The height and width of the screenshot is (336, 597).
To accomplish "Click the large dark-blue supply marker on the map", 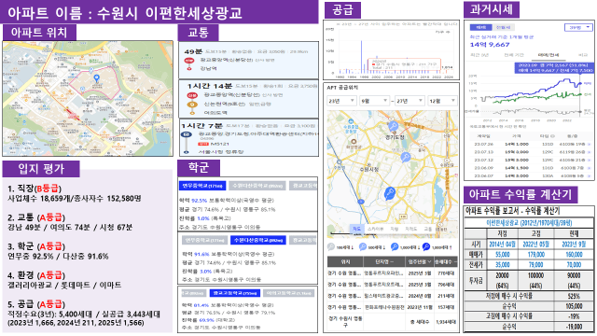I will (389, 193).
